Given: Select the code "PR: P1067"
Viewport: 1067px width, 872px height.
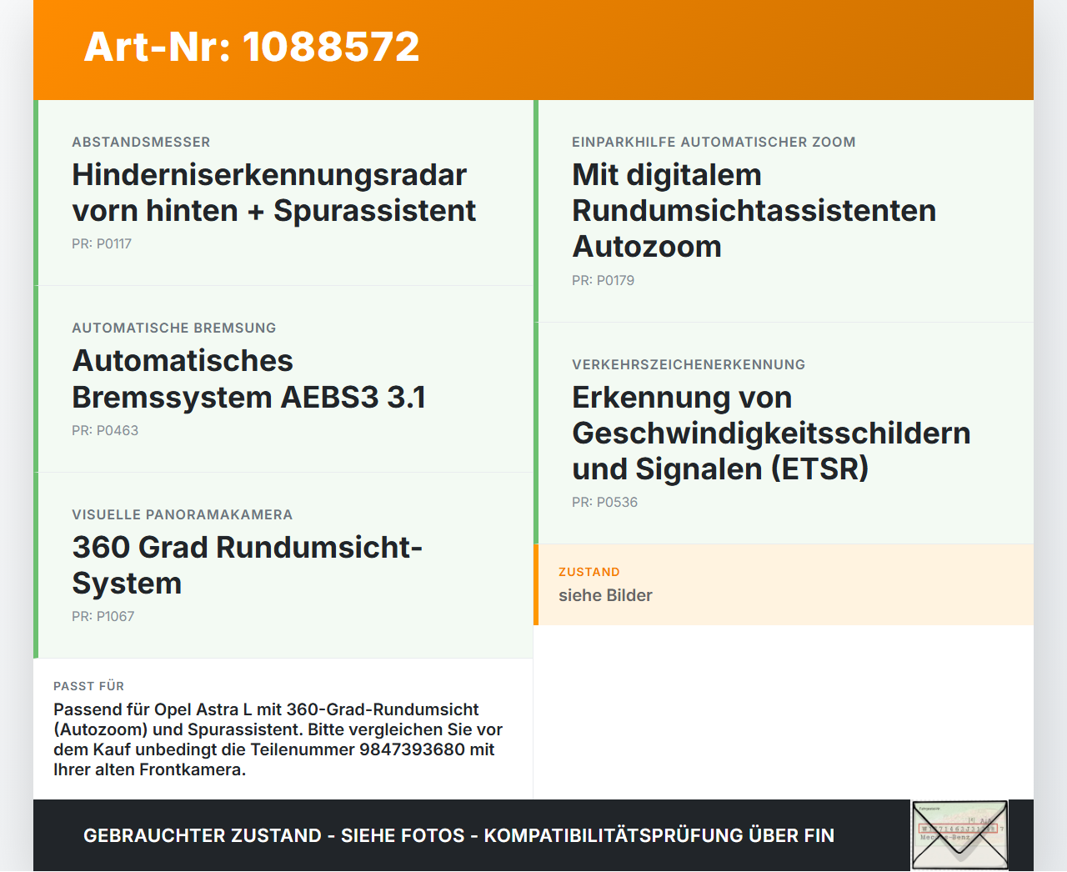Looking at the screenshot, I should (103, 617).
